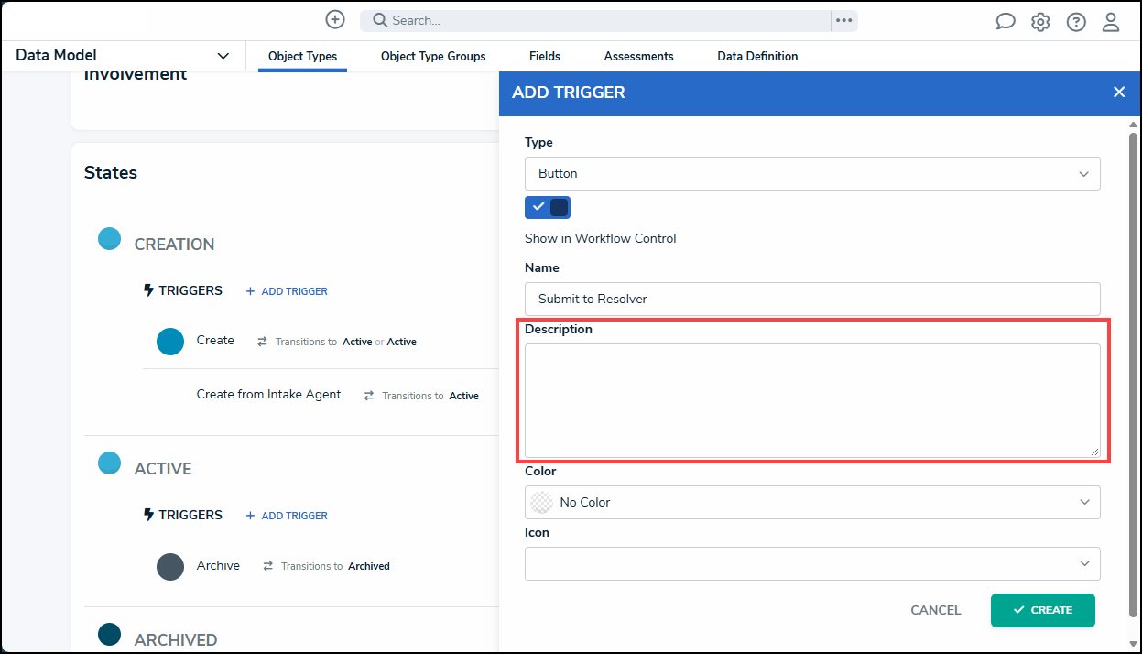Switch to the Assessments tab
Viewport: 1142px width, 654px height.
pos(639,57)
